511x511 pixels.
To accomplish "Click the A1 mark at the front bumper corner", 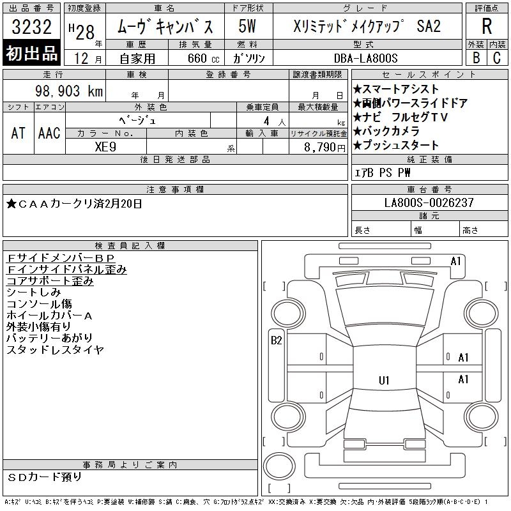I will (x=455, y=261).
